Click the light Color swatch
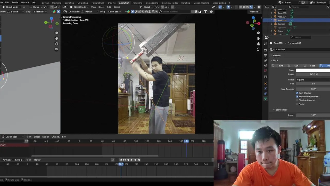 pyautogui.click(x=313, y=70)
